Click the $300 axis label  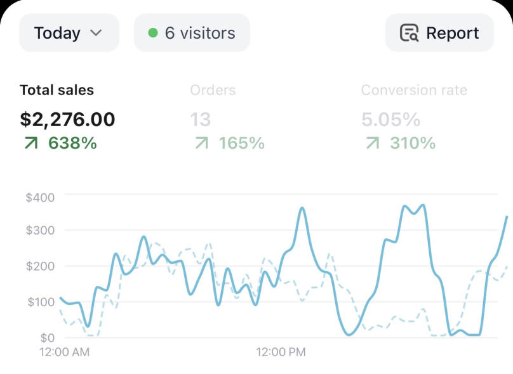tap(40, 230)
